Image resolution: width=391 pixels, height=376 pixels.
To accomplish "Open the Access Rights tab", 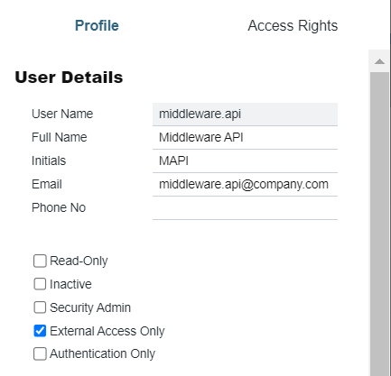I will (293, 25).
